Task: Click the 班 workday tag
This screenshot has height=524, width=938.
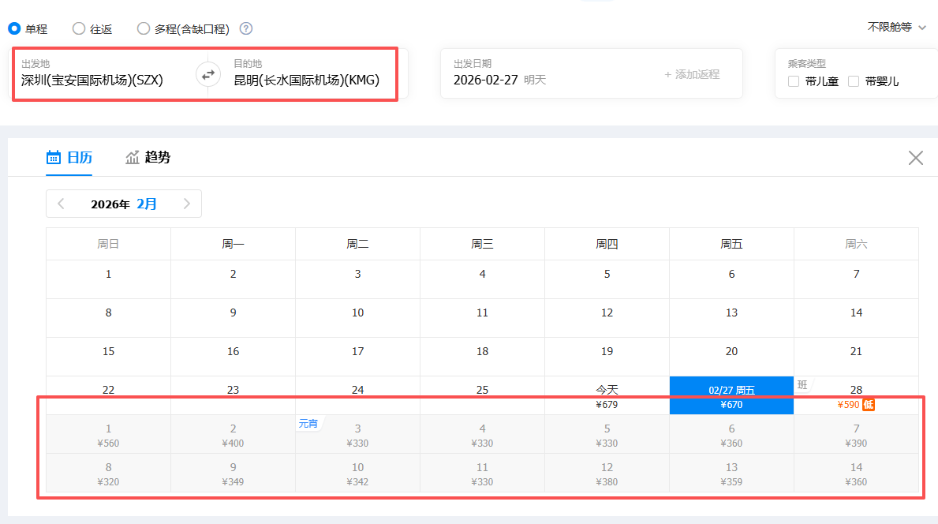Action: [802, 385]
